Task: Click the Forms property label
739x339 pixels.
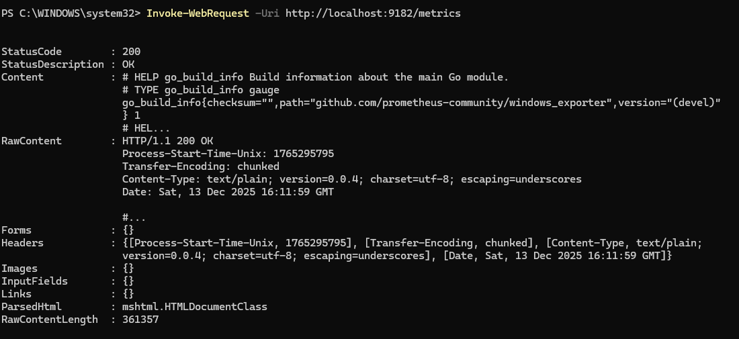Action: coord(17,230)
